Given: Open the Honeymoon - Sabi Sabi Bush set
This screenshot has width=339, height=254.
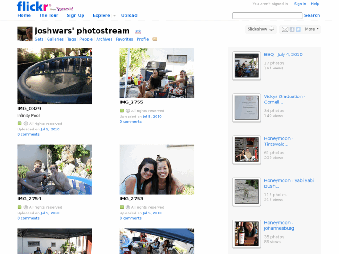Looking at the screenshot, I should pos(289,183).
